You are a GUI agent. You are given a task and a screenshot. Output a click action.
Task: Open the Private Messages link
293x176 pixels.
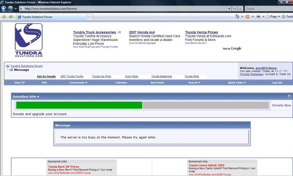251,74
